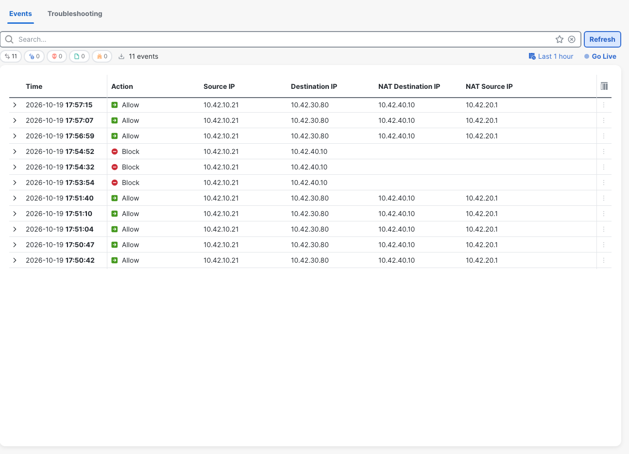The height and width of the screenshot is (454, 629).
Task: Open the actions menu for the 17:57:15 row
Action: coord(604,105)
